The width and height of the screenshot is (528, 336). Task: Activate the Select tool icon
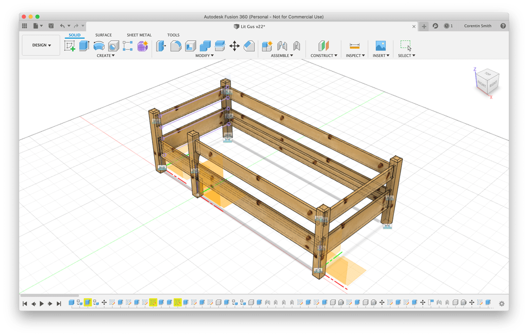tap(406, 46)
